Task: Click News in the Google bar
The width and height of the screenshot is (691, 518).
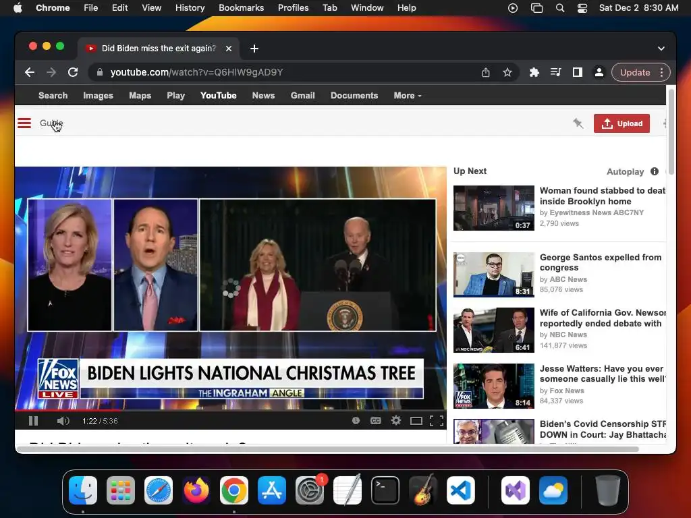Action: pyautogui.click(x=264, y=96)
